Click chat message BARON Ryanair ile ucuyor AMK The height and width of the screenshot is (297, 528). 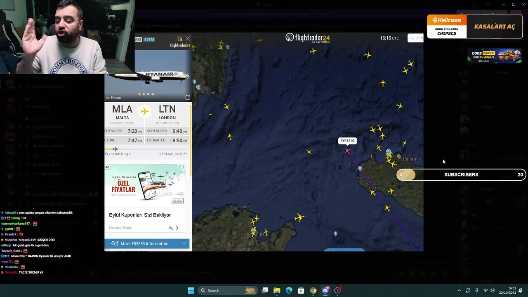[49, 256]
